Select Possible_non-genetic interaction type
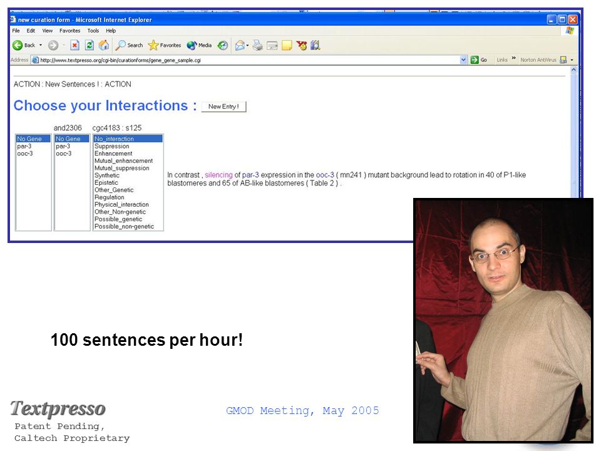This screenshot has height=451, width=601. [x=128, y=226]
